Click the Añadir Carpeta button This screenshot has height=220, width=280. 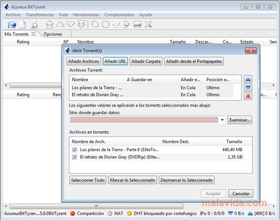tap(146, 61)
